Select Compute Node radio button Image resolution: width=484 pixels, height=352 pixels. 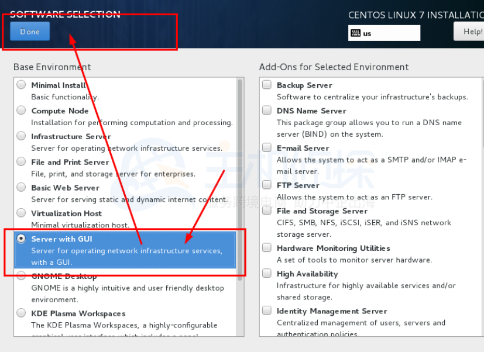[x=21, y=110]
